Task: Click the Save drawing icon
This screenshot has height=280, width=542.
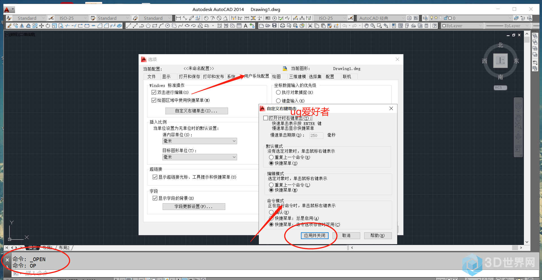Action: pos(274,26)
